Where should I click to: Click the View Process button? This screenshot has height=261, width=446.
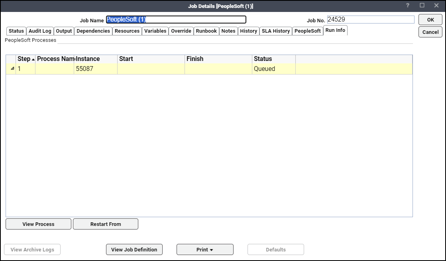click(x=38, y=224)
